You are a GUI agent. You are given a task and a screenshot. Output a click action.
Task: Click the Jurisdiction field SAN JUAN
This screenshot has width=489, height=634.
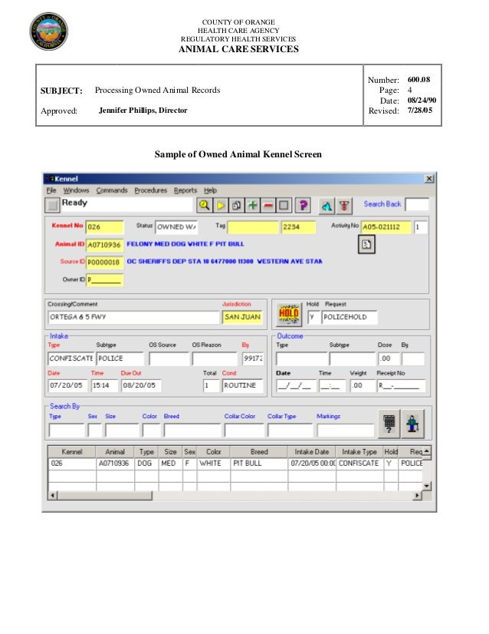[242, 317]
